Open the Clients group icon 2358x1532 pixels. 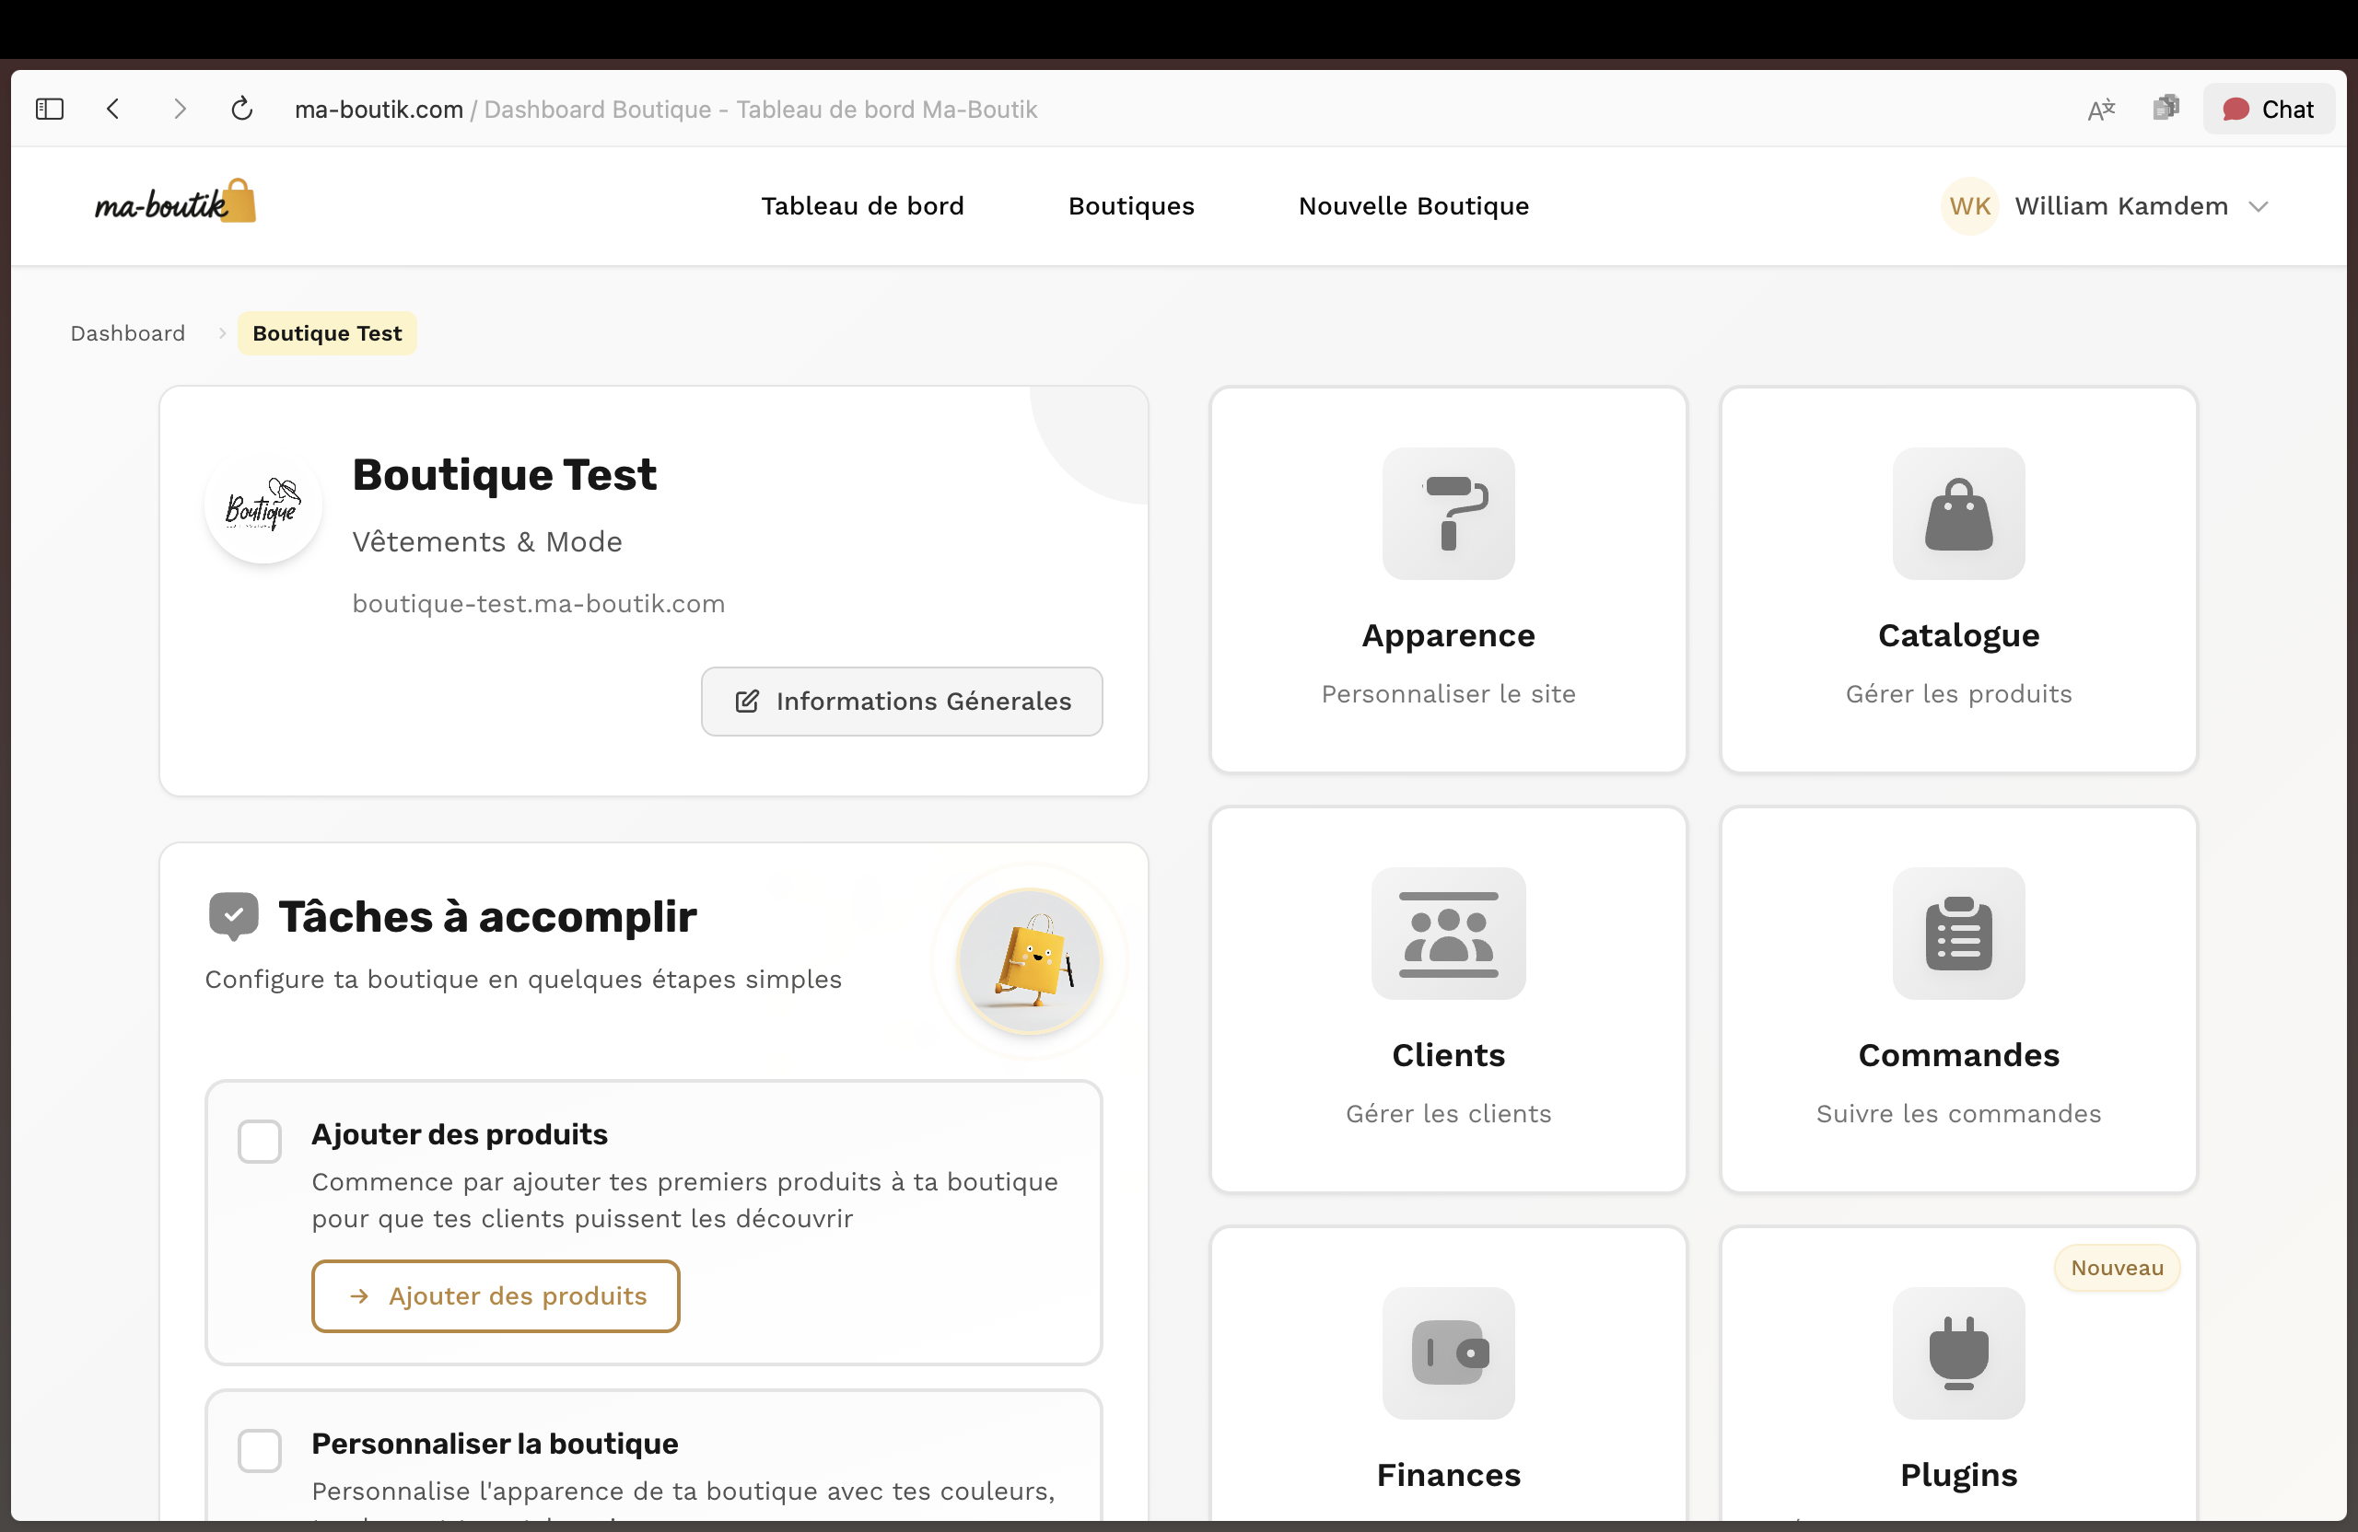click(1447, 933)
